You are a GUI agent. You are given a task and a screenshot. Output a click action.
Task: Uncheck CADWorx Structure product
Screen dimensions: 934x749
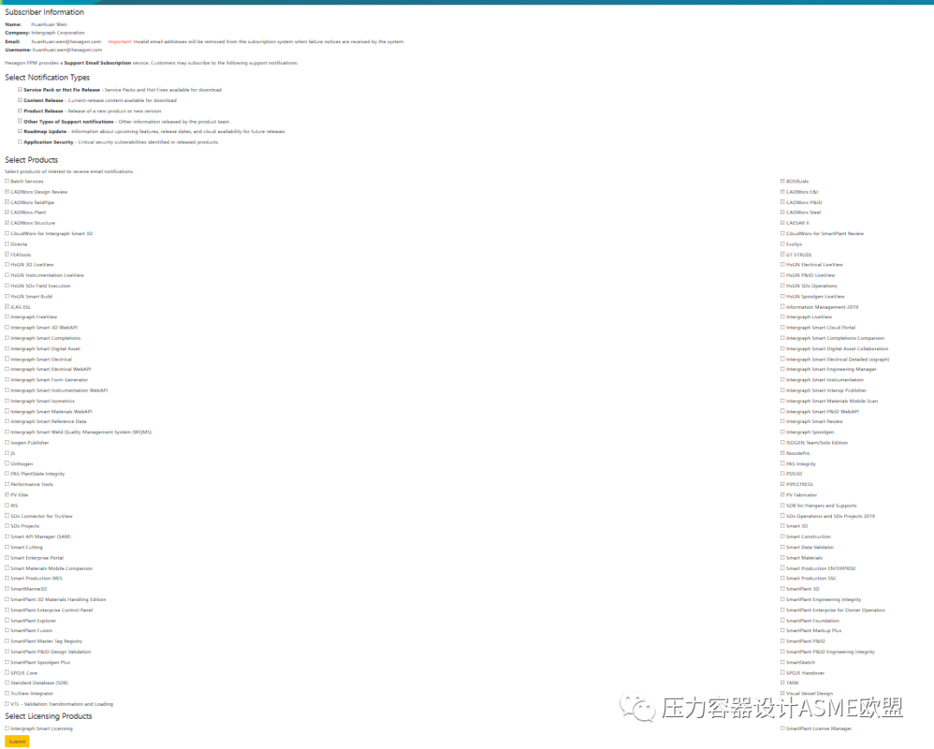coord(7,223)
